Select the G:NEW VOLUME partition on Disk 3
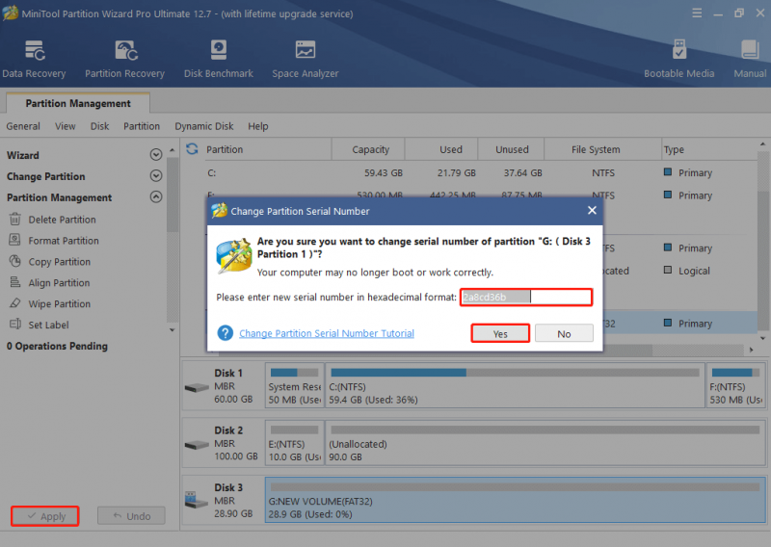 [x=516, y=500]
